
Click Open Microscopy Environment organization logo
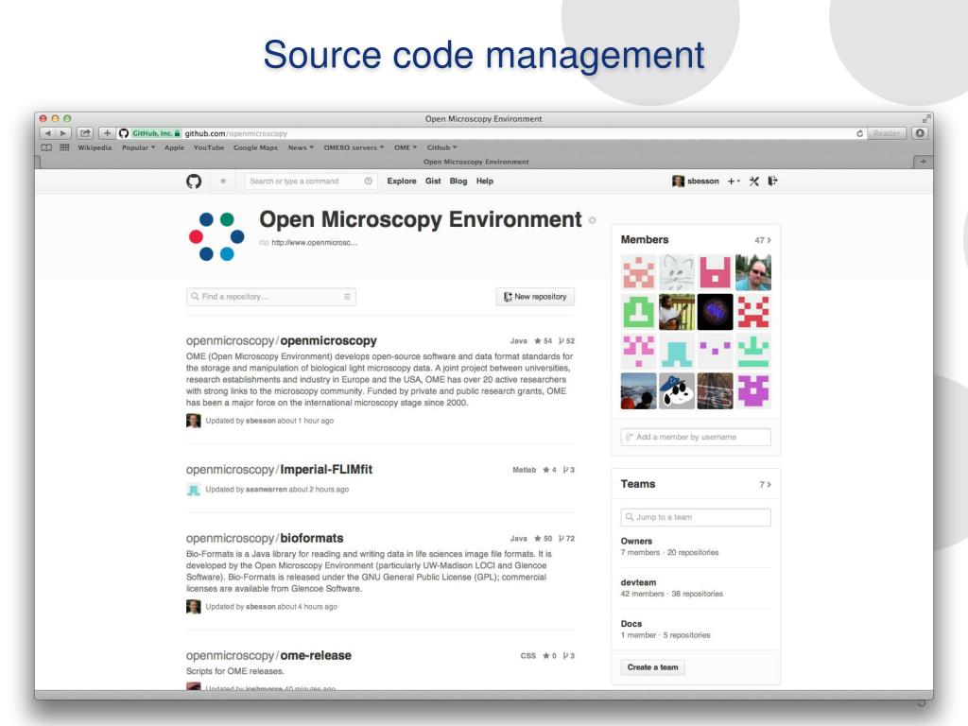[216, 236]
